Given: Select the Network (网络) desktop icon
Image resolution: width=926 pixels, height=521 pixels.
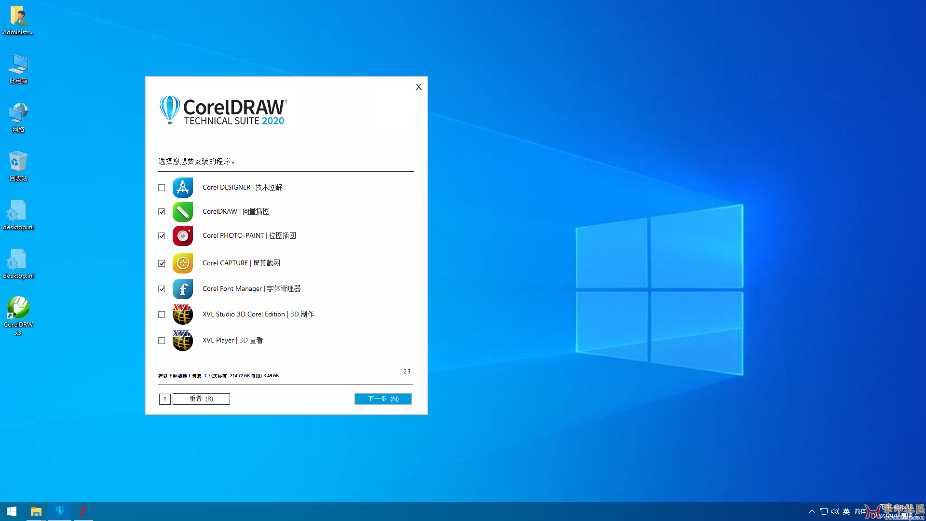Looking at the screenshot, I should click(x=18, y=118).
